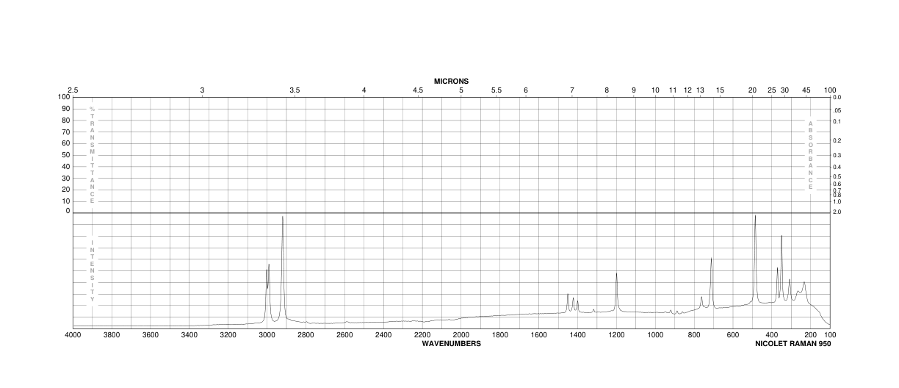The height and width of the screenshot is (388, 899).
Task: Click the 2.0 absorbance tick label
Action: tap(838, 212)
